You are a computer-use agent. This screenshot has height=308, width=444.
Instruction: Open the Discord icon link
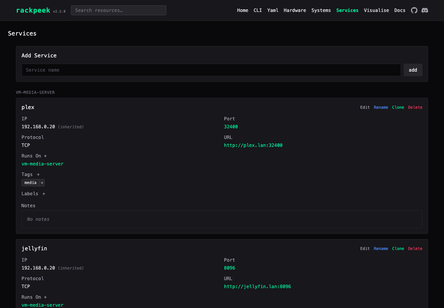click(x=425, y=10)
